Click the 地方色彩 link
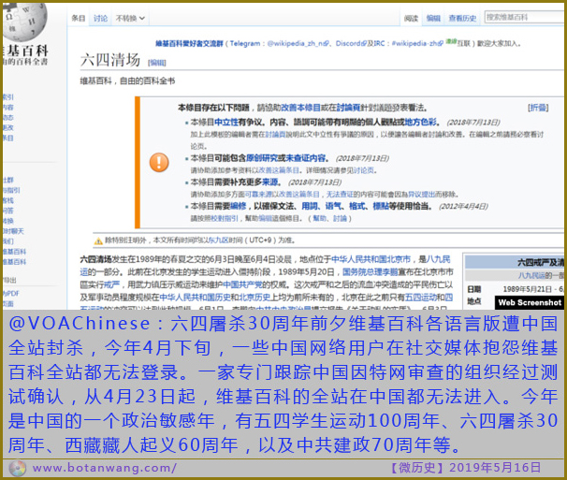This screenshot has width=567, height=480. coord(420,123)
